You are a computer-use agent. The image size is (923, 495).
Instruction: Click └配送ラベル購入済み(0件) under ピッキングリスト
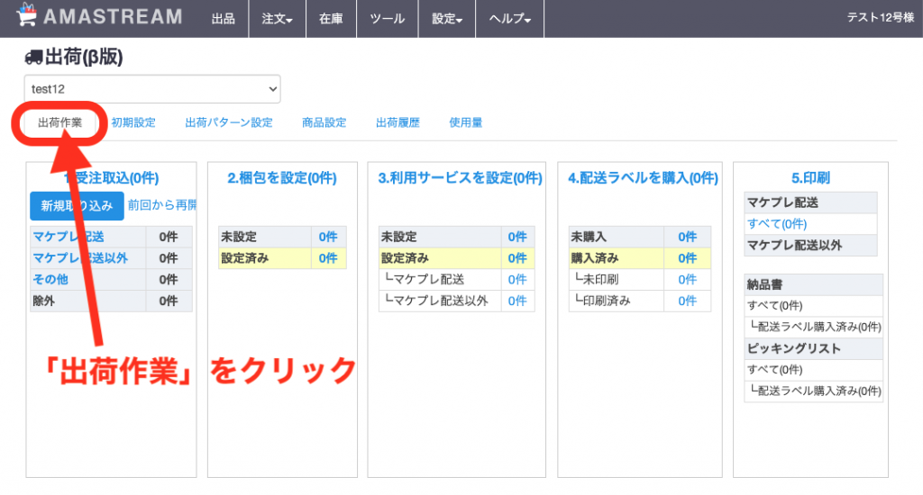pos(816,391)
